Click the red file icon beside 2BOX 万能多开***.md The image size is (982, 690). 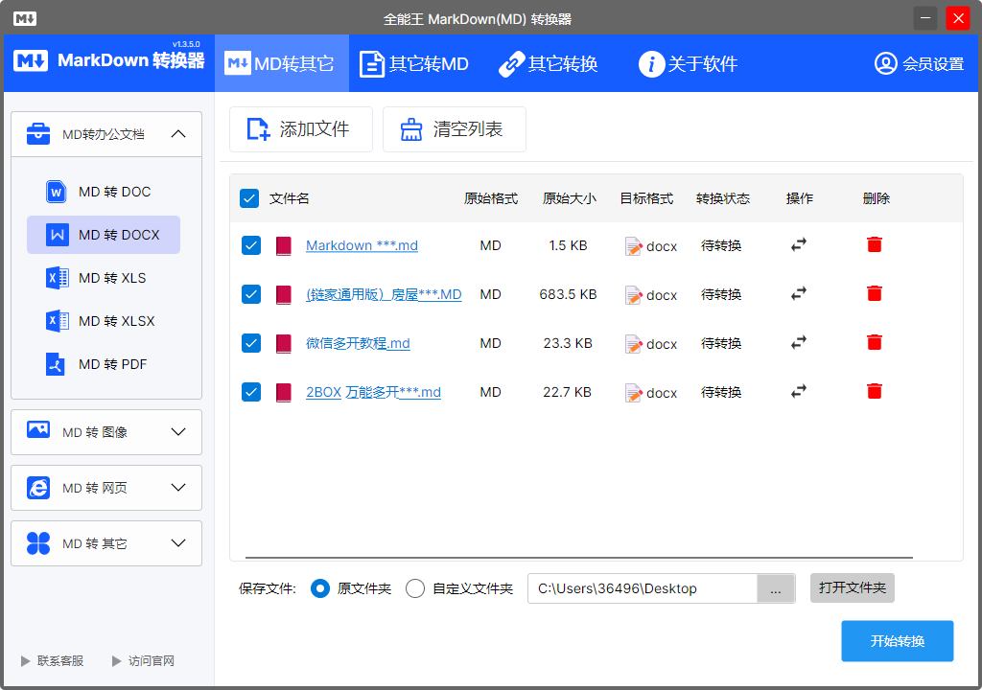[x=284, y=392]
